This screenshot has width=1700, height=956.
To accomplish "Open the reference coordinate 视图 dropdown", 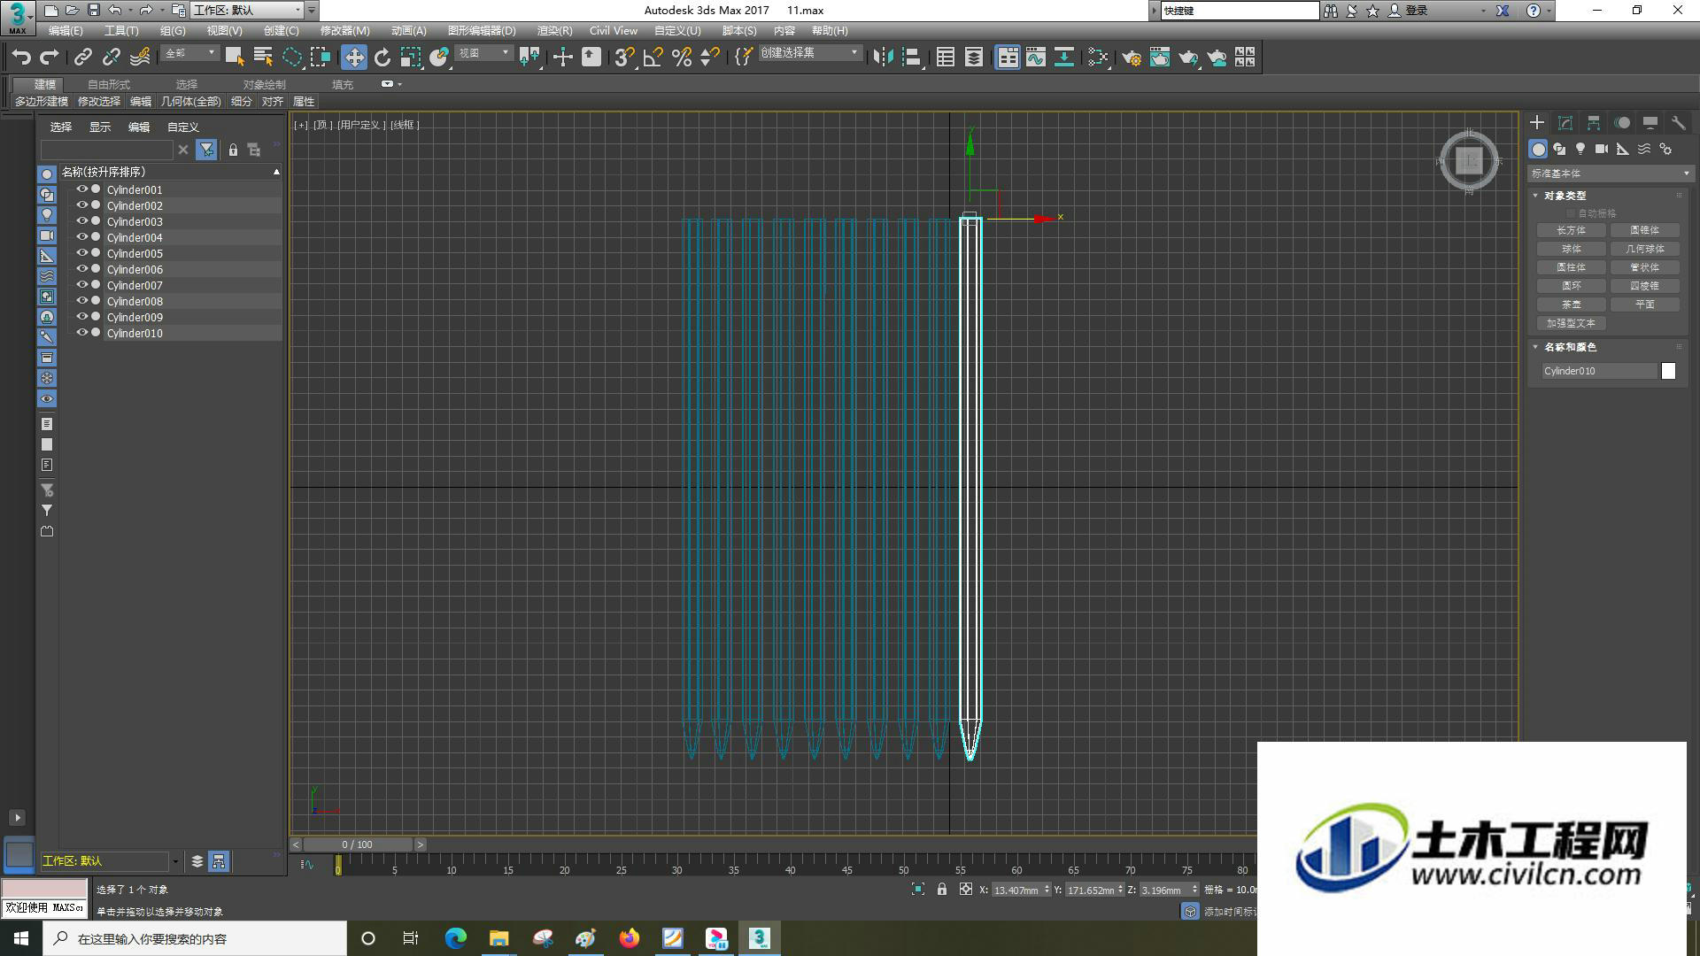I will 483,54.
